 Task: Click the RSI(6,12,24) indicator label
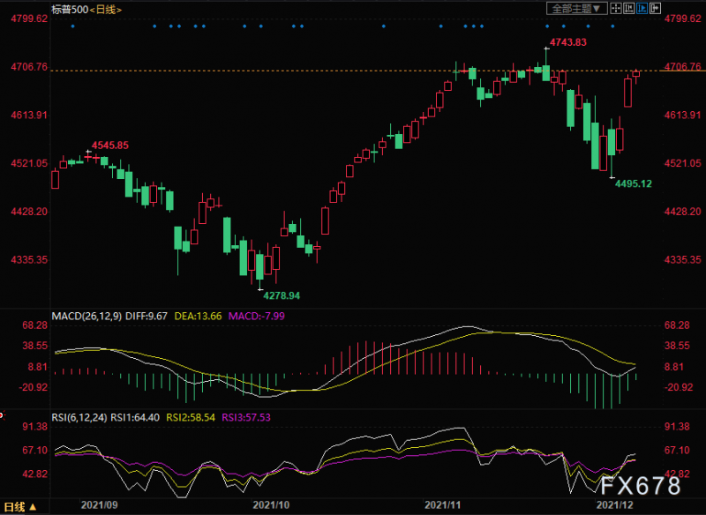[79, 417]
